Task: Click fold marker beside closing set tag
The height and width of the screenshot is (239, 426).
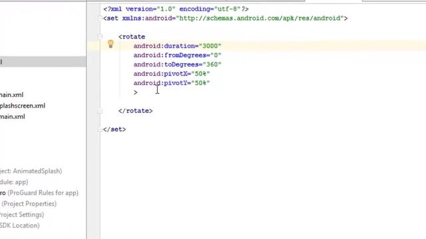Action: [x=100, y=129]
